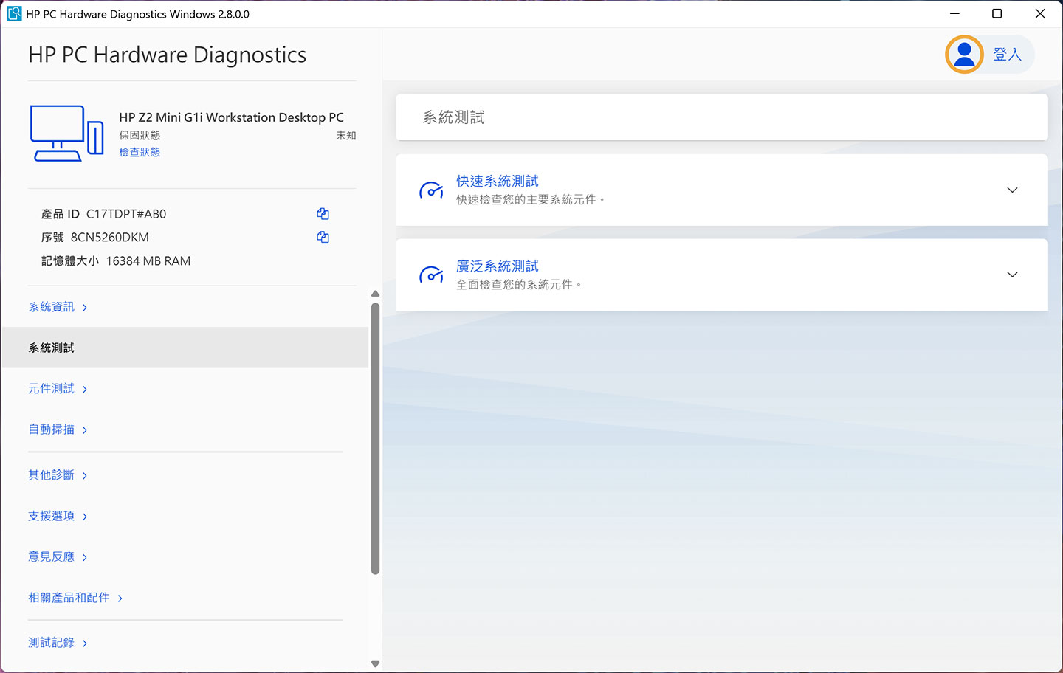Click the HP Diagnostics app icon in title bar
The width and height of the screenshot is (1063, 673).
pyautogui.click(x=14, y=14)
